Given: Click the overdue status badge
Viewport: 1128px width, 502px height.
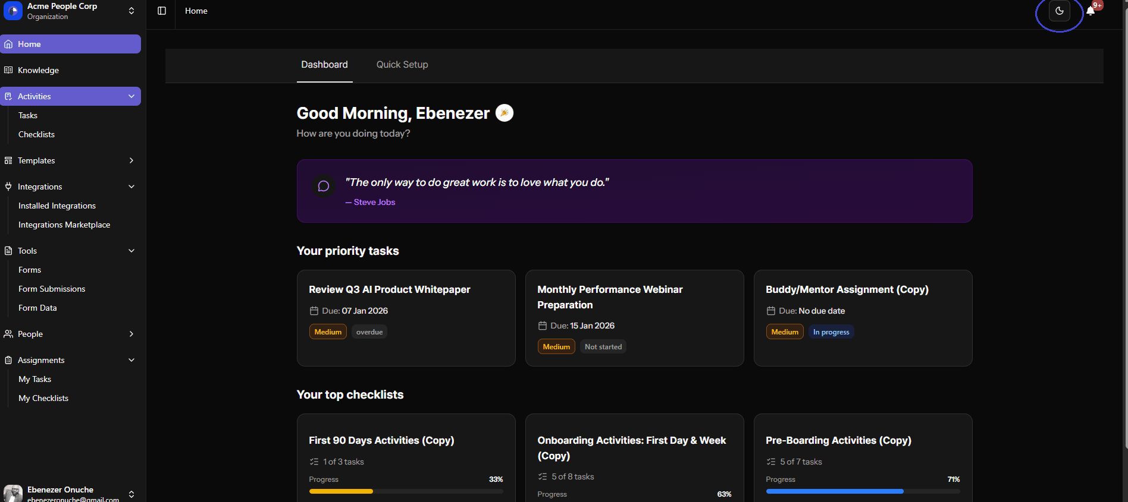Looking at the screenshot, I should (x=369, y=332).
